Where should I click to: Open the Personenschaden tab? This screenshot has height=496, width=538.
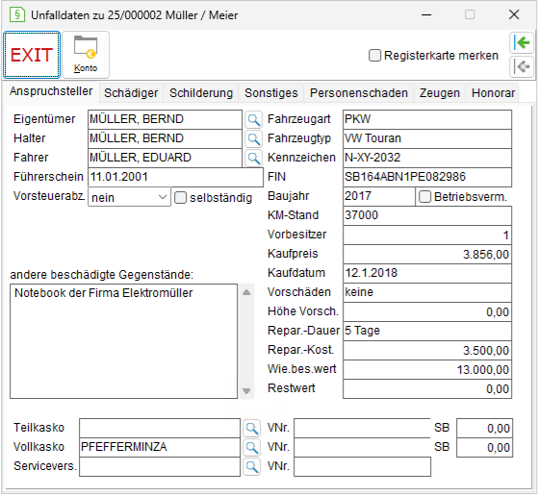pos(359,93)
